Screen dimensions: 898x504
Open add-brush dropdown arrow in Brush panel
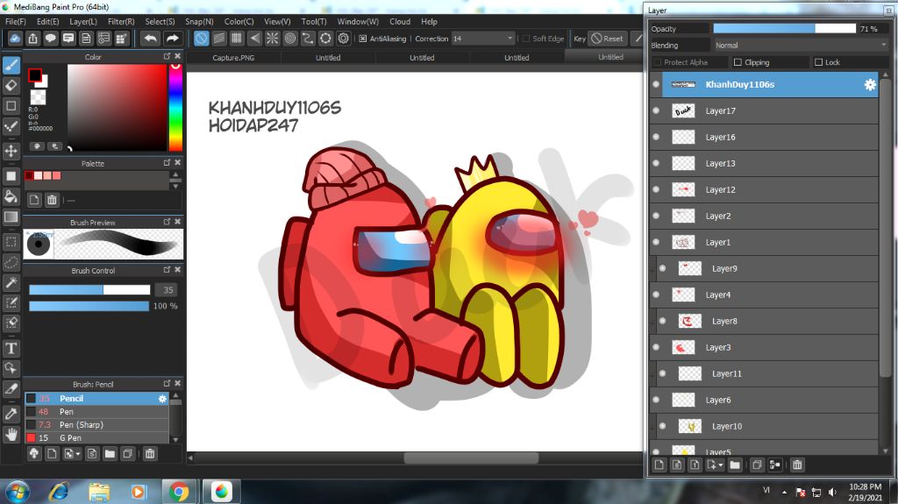[x=78, y=454]
